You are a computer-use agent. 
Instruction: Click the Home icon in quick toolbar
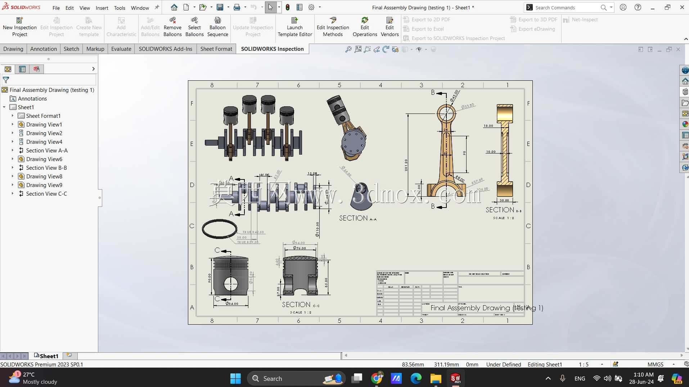[174, 7]
